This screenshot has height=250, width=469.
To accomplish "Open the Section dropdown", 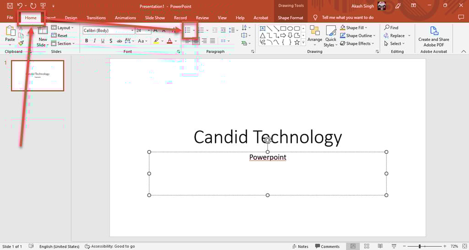I will click(62, 43).
